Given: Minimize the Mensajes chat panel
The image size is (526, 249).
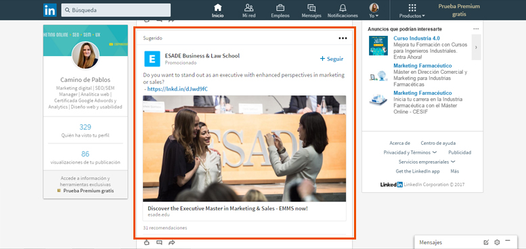Looking at the screenshot, I should tap(508, 241).
